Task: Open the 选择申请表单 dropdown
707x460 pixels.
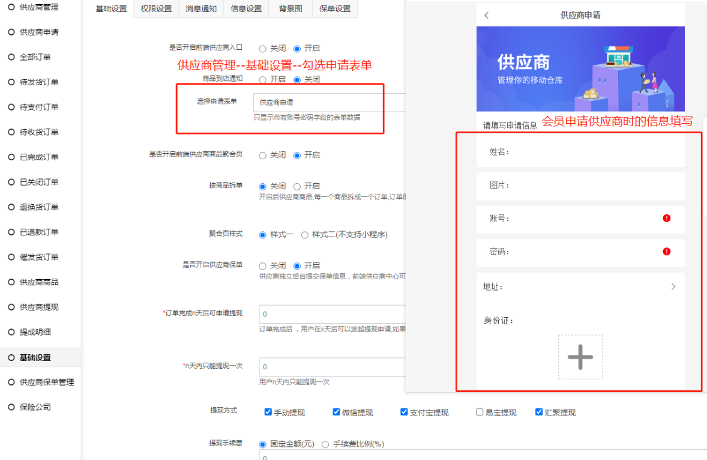Action: click(x=329, y=103)
